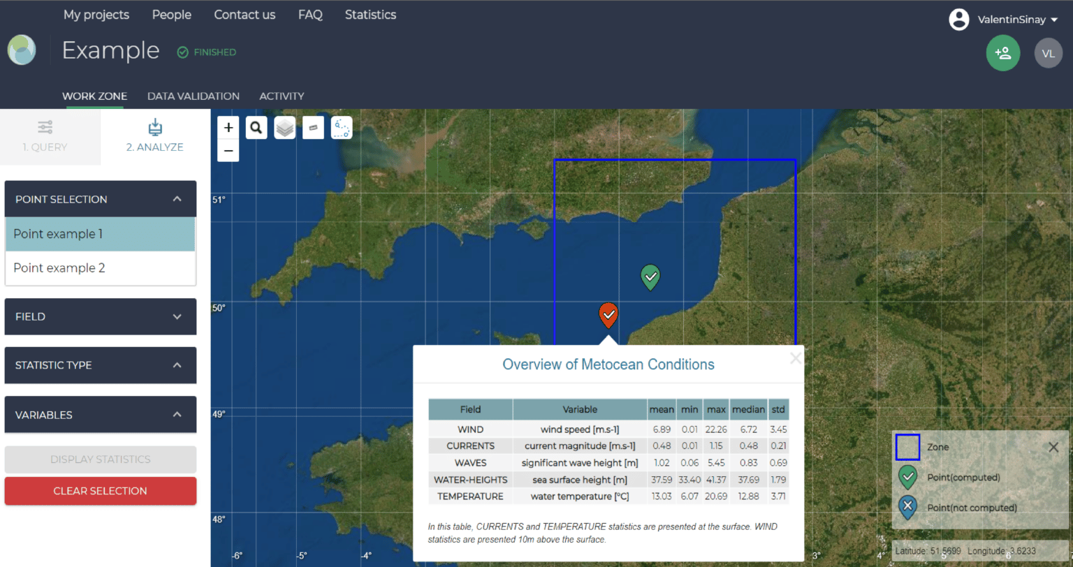The image size is (1073, 567).
Task: Click the 2. ANALYZE step icon
Action: pyautogui.click(x=154, y=136)
